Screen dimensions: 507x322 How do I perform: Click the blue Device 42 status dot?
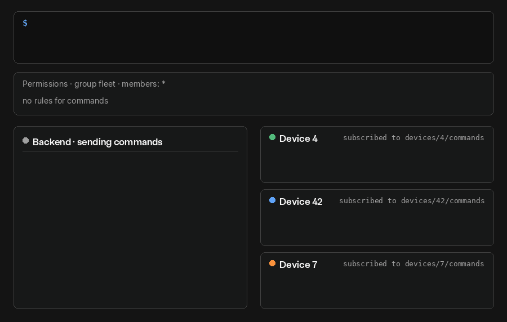pos(272,200)
